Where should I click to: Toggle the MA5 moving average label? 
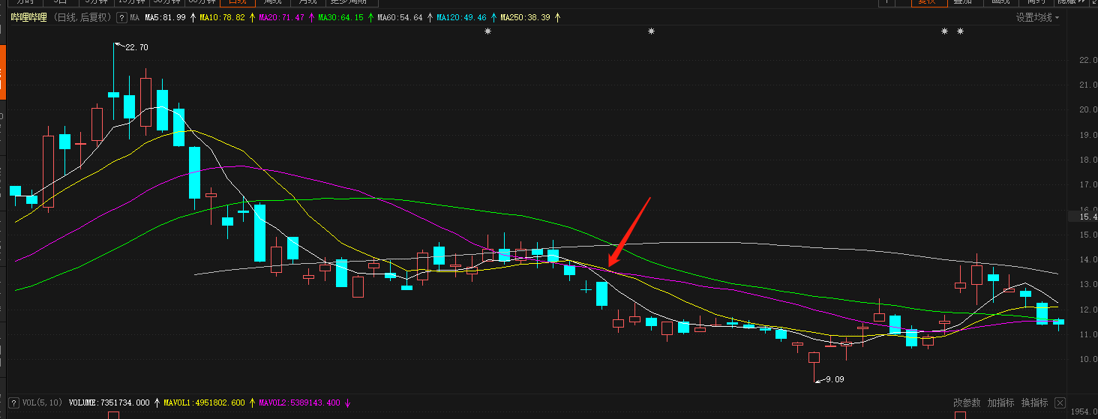tap(165, 17)
